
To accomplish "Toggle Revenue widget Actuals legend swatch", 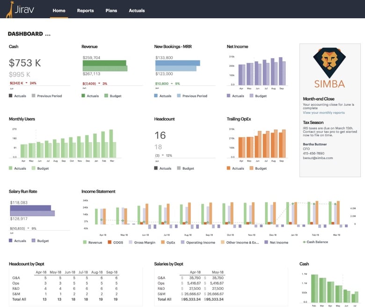I will pyautogui.click(x=83, y=95).
